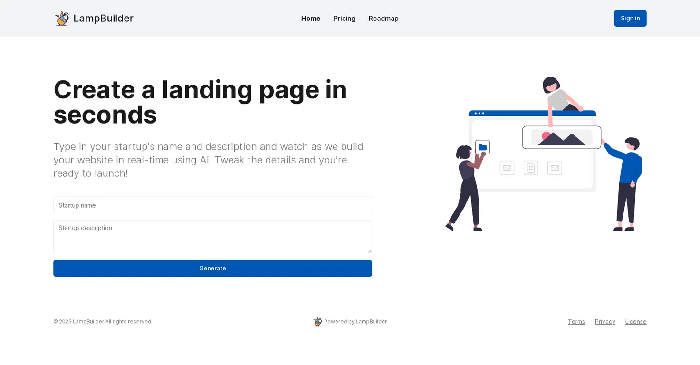Focus the Startup name input field
700x365 pixels.
(x=212, y=205)
